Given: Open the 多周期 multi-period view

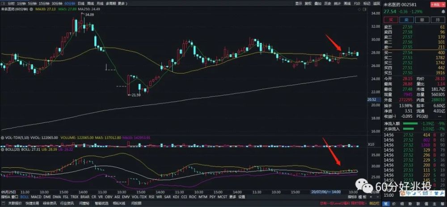Looking at the screenshot, I should click(x=110, y=4).
